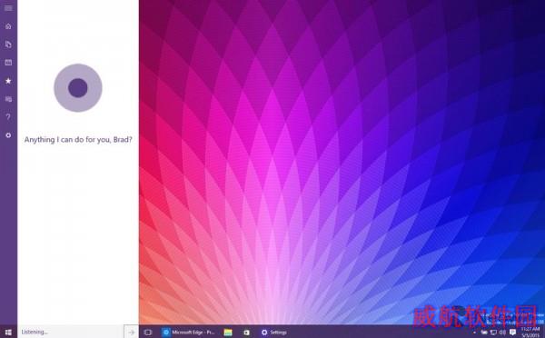Open the Cortana Notebook
Screen dimensions: 545x338
[x=8, y=45]
